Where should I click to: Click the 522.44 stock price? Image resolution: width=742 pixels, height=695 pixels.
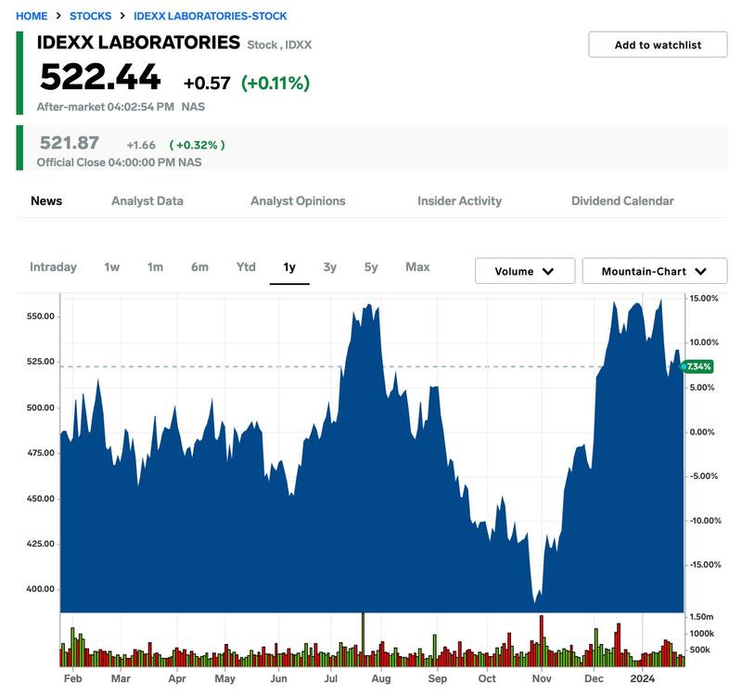point(100,77)
